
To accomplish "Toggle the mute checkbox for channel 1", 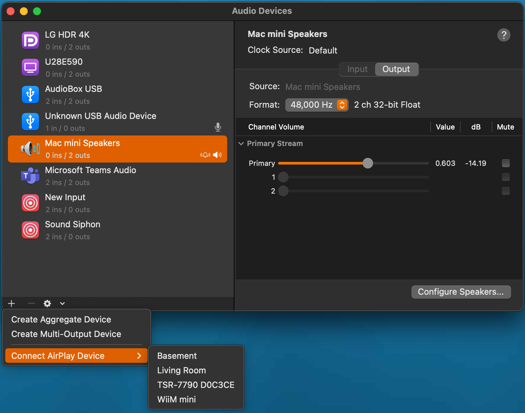I will coord(506,177).
